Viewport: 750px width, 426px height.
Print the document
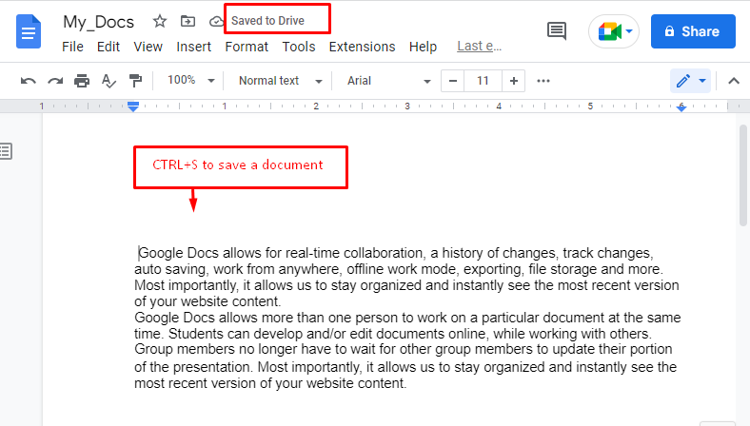[82, 81]
